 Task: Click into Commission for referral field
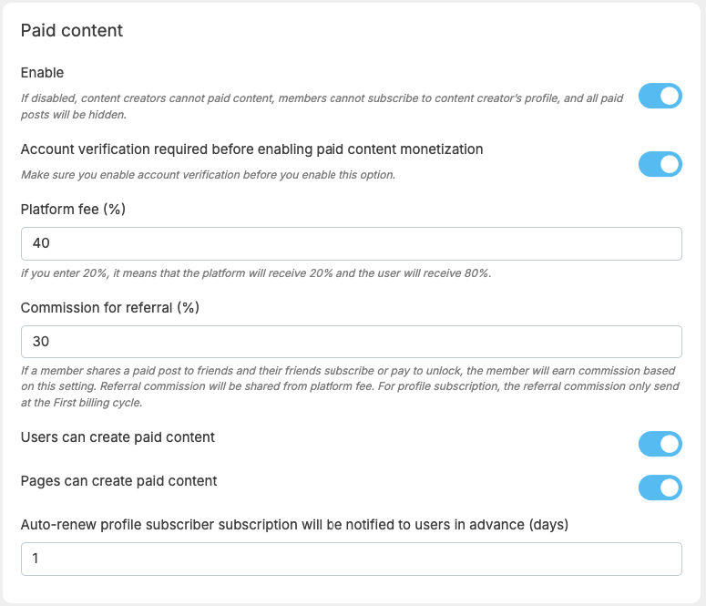click(x=352, y=342)
